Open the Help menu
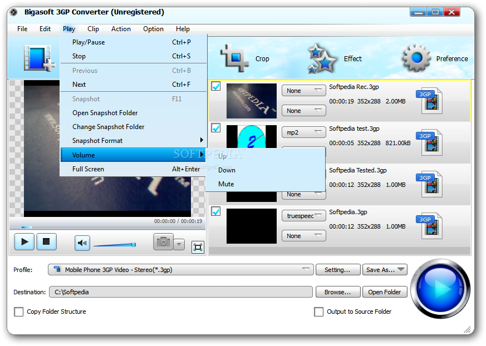The image size is (486, 346). click(183, 29)
